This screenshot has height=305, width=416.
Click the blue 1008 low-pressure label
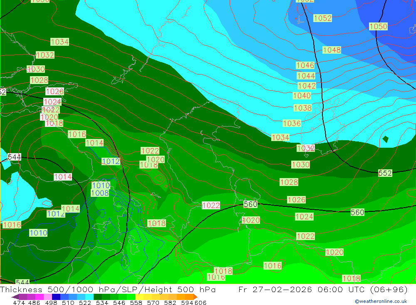click(100, 193)
